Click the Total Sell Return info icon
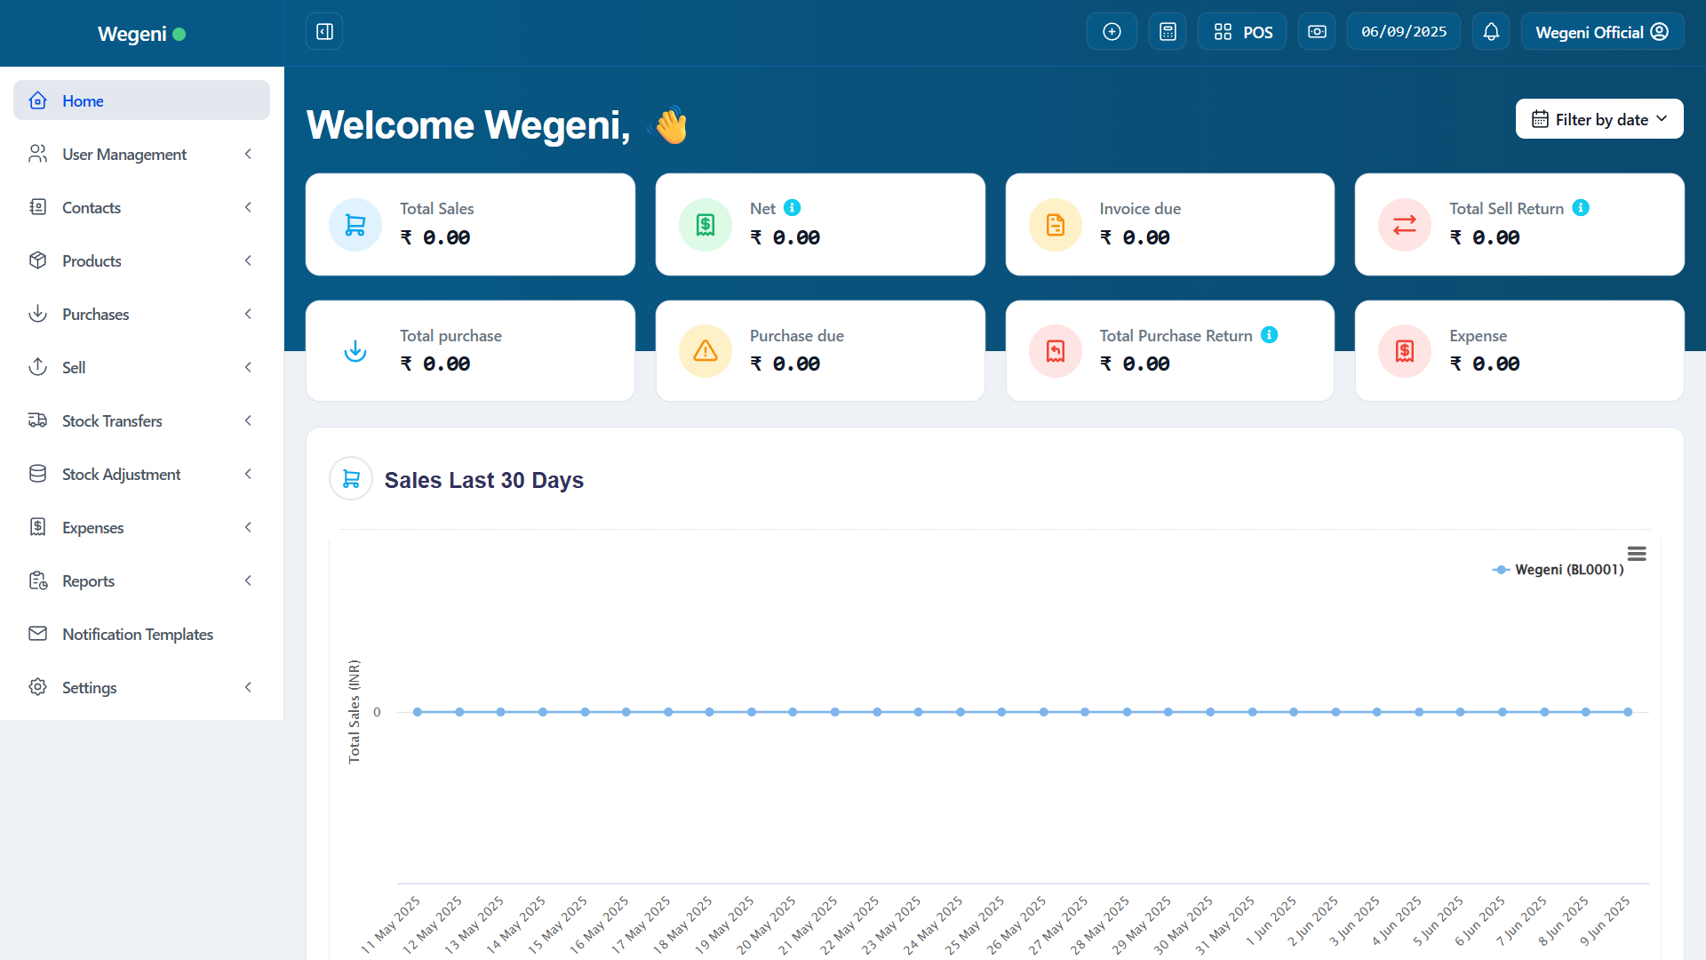Viewport: 1706px width, 960px height. click(1581, 208)
